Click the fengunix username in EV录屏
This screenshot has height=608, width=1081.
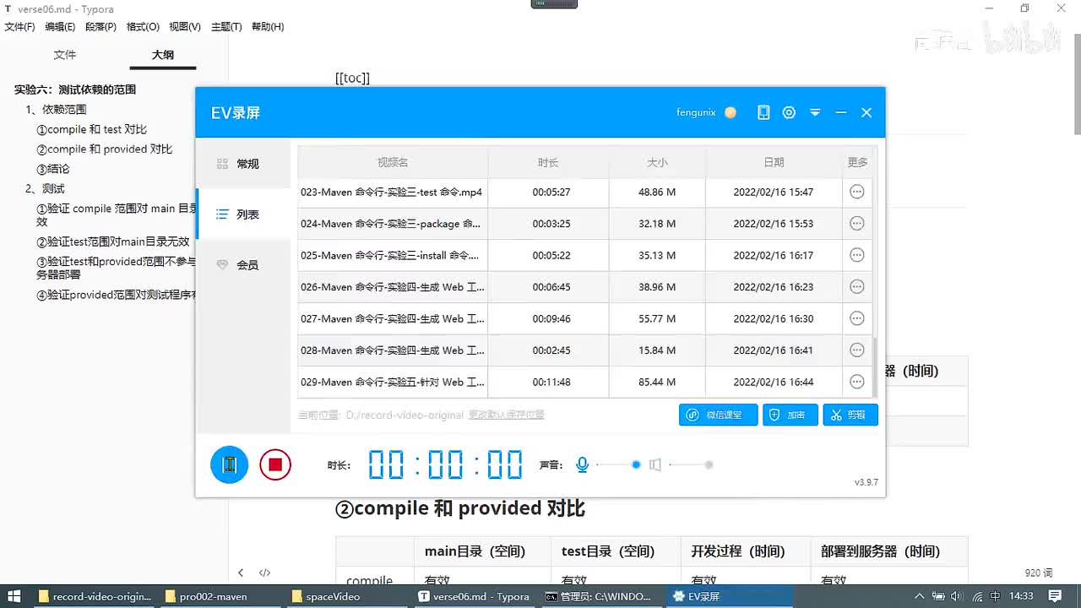tap(696, 112)
